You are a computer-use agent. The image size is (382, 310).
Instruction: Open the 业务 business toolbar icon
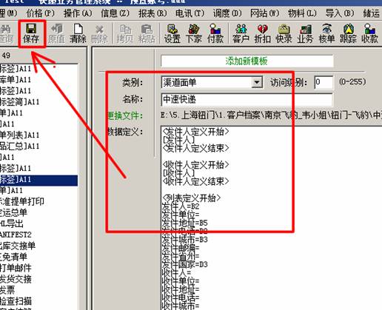tap(305, 34)
